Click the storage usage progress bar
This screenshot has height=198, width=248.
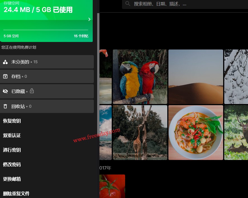(x=46, y=29)
